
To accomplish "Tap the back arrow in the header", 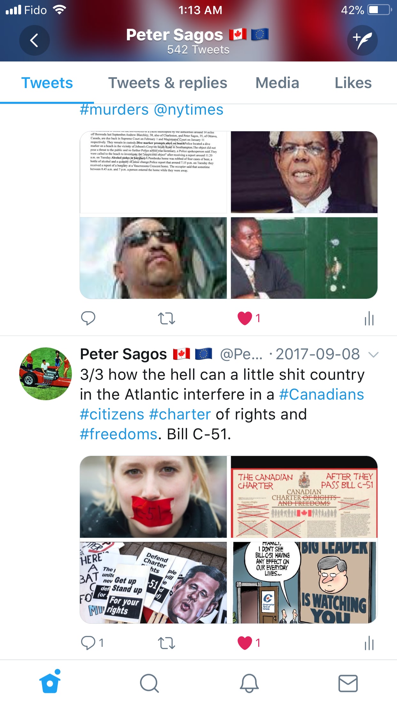I will (34, 40).
